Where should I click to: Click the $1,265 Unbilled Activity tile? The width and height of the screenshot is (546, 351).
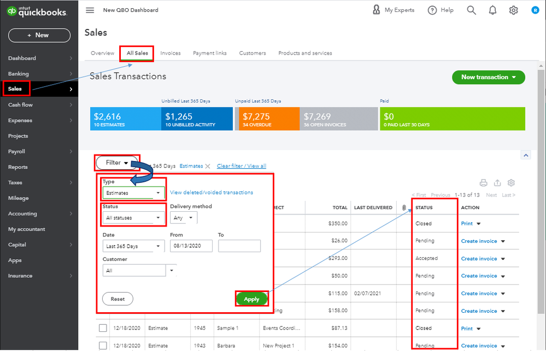pyautogui.click(x=197, y=119)
